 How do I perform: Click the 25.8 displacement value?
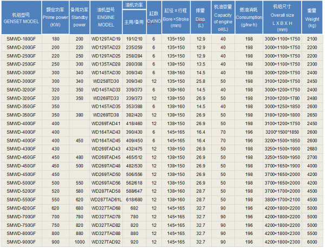[x=200, y=81]
